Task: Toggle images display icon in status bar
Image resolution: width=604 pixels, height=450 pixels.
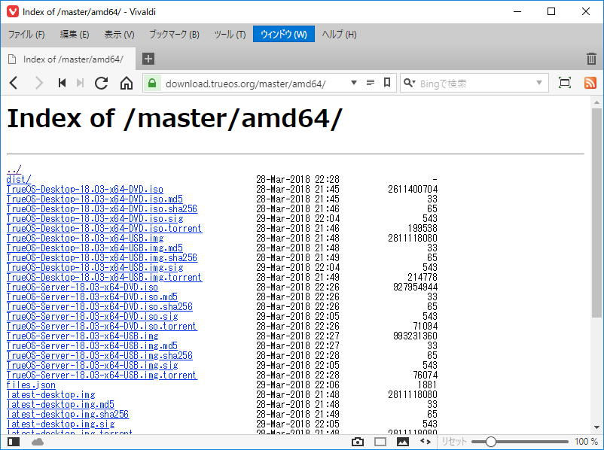Action: [x=402, y=442]
